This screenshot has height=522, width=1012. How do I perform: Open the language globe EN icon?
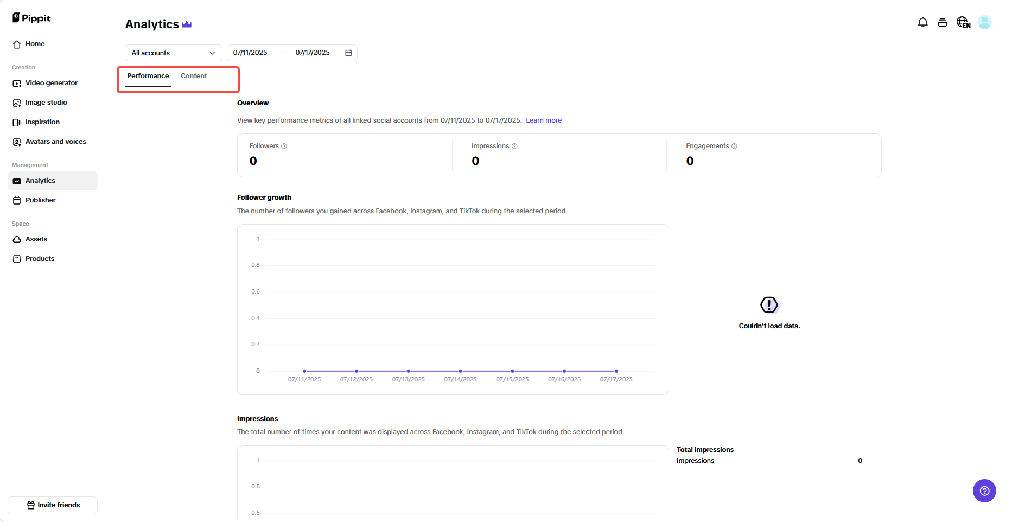[963, 22]
